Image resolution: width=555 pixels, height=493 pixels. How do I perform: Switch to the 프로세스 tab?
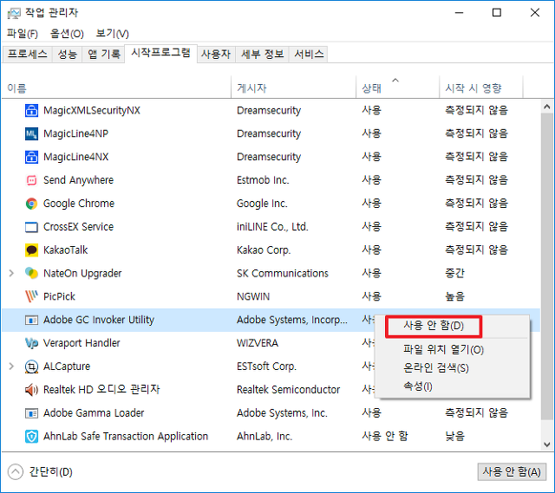click(27, 54)
